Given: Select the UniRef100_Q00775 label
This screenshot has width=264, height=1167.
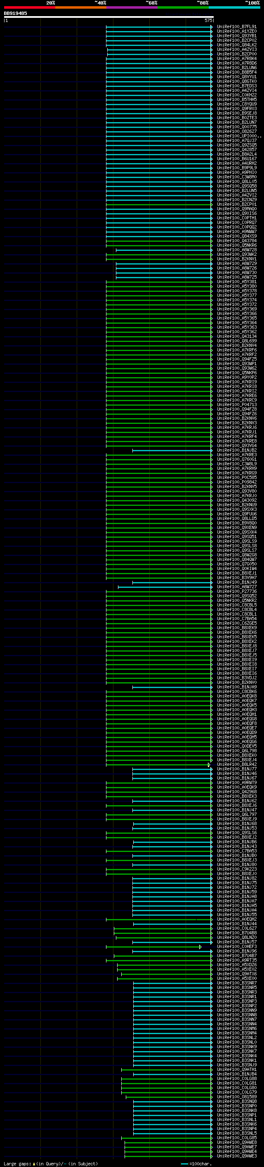Looking at the screenshot, I should [236, 127].
